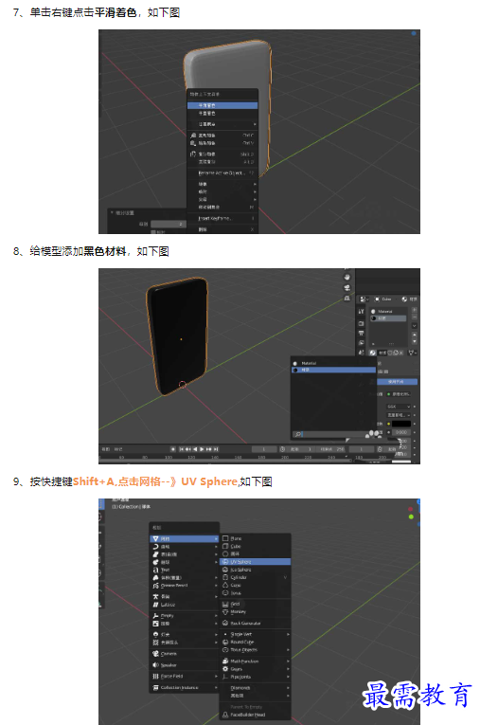
Task: Choose UV Sphere in mesh submenu
Action: click(x=256, y=562)
